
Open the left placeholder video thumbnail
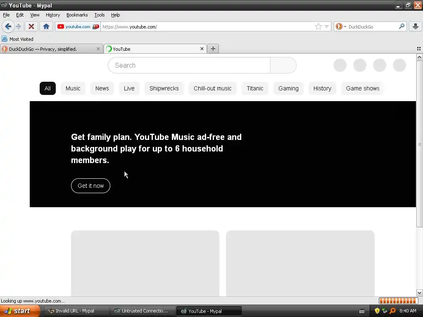pyautogui.click(x=145, y=263)
